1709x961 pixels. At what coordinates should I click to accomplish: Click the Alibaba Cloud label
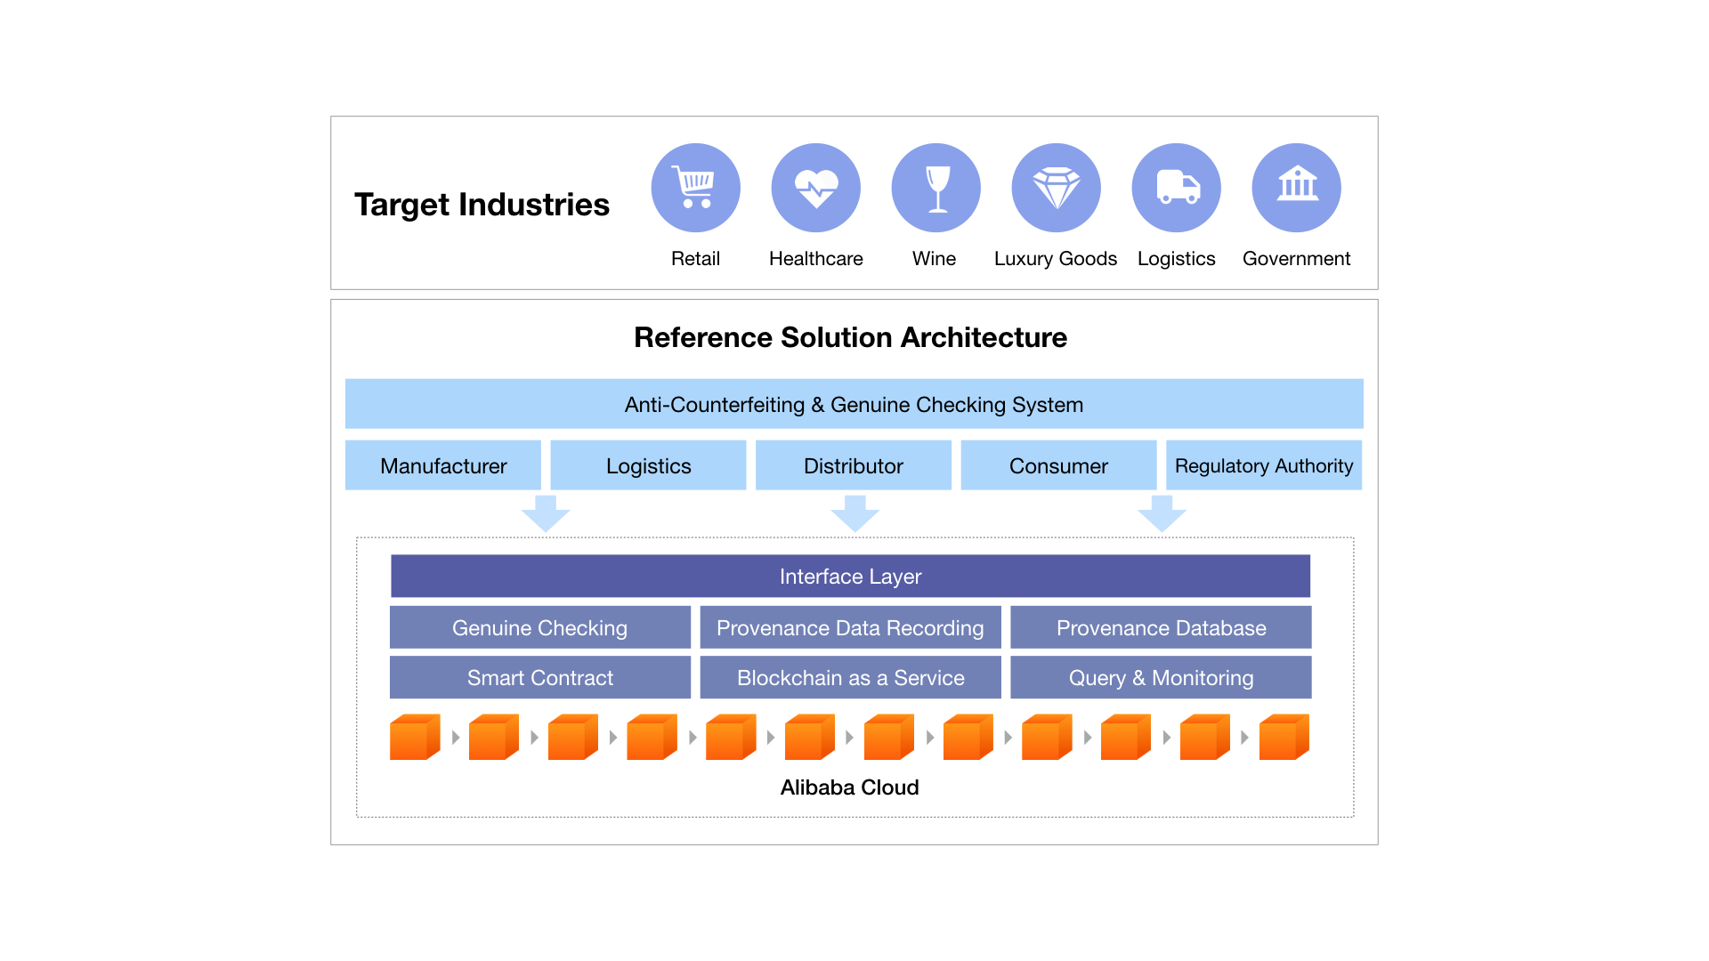click(849, 787)
